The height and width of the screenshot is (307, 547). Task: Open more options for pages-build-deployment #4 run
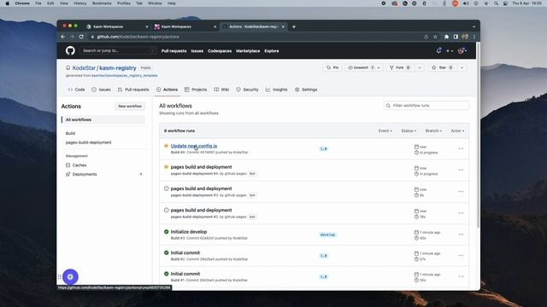[461, 170]
